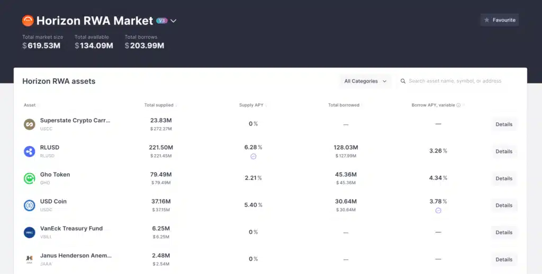The image size is (542, 274).
Task: Click the USD Coin token icon
Action: click(x=29, y=205)
